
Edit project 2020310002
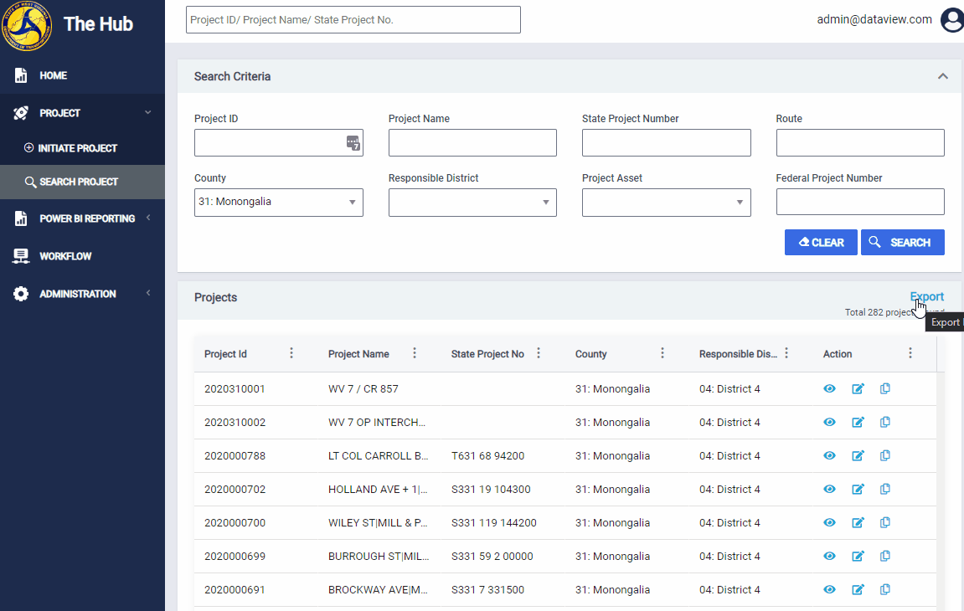tap(858, 423)
